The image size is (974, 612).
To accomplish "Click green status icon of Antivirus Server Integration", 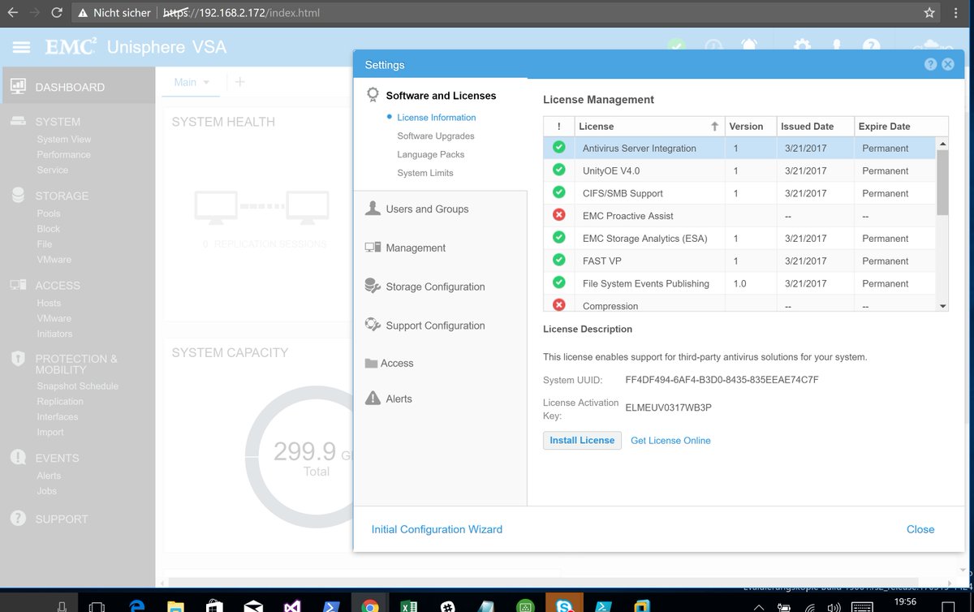I will coord(558,148).
